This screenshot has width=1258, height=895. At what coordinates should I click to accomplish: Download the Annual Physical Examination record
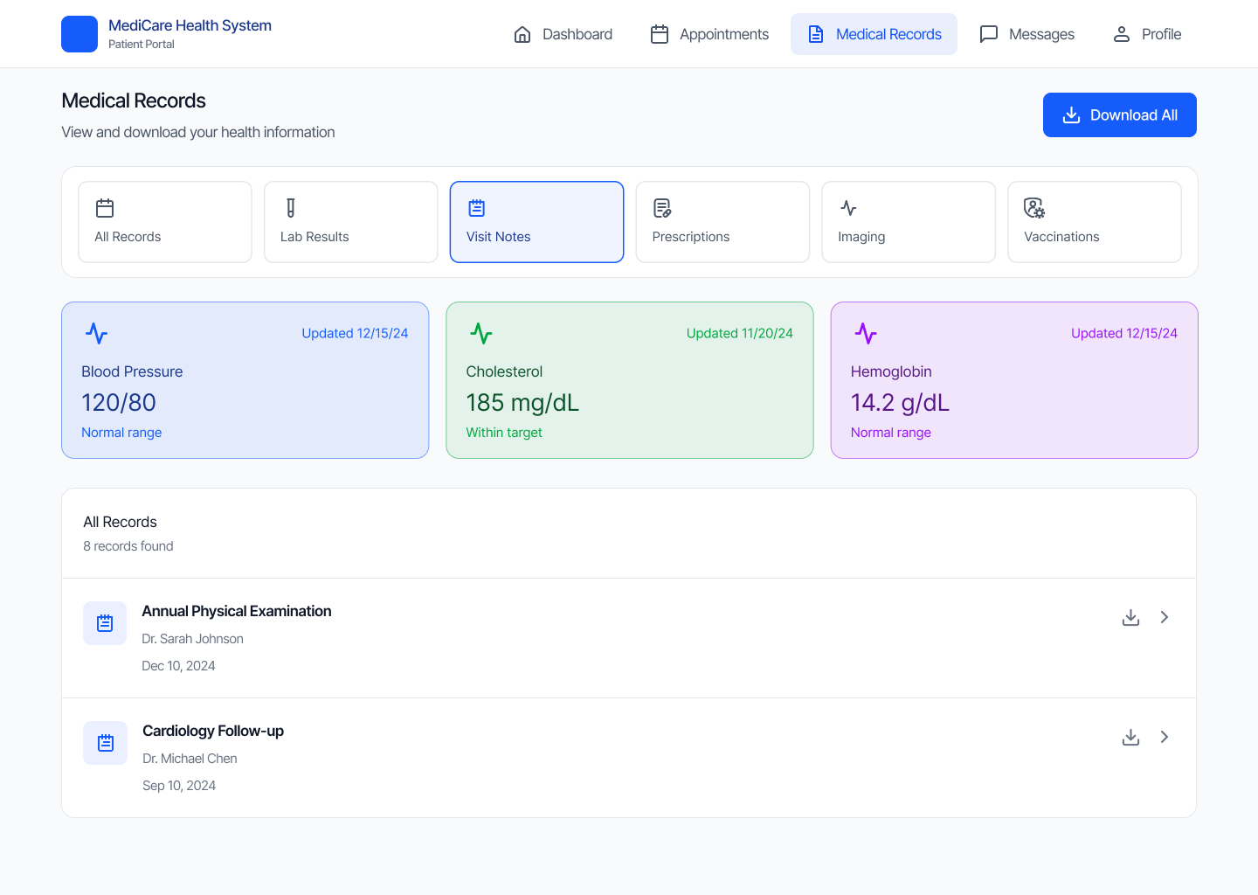[1130, 617]
